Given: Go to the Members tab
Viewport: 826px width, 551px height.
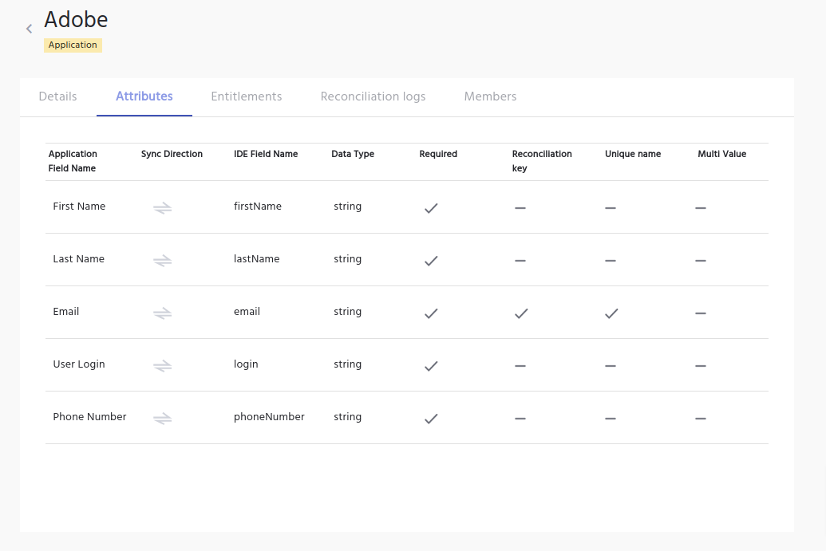Looking at the screenshot, I should (x=490, y=96).
